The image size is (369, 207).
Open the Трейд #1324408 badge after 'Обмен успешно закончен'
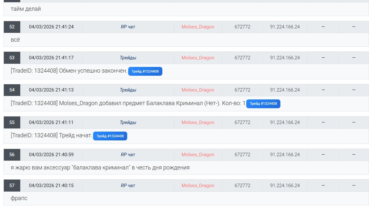point(145,71)
